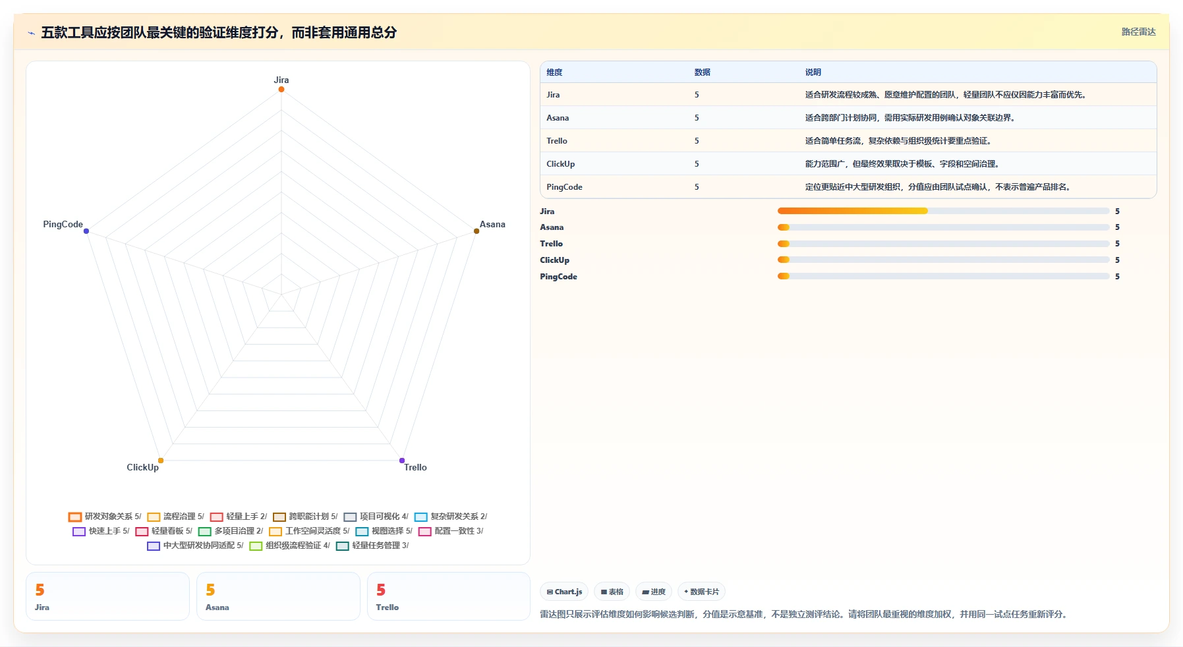Click the PingCode axis label on radar
The width and height of the screenshot is (1183, 647).
point(63,224)
